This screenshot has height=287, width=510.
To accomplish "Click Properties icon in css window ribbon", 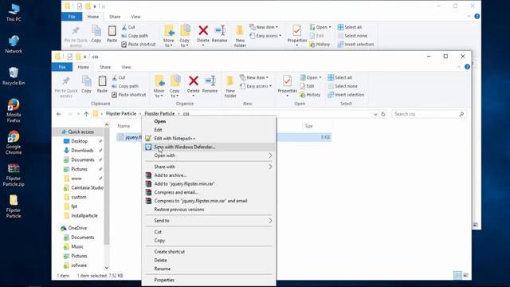I will pos(287,81).
